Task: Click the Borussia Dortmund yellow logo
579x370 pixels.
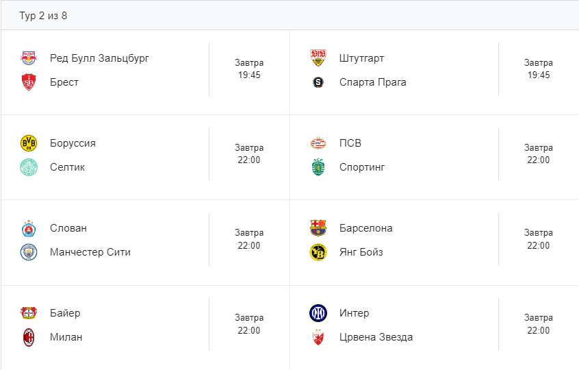Action: [28, 143]
